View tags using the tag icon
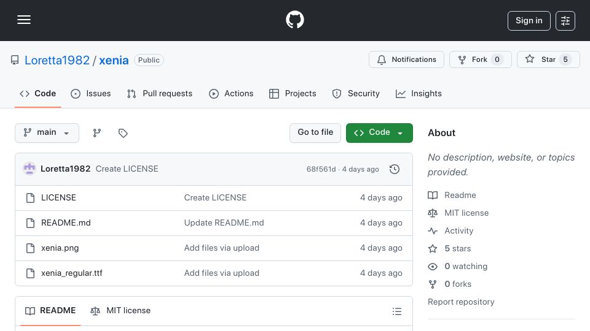Image resolution: width=590 pixels, height=331 pixels. 123,133
